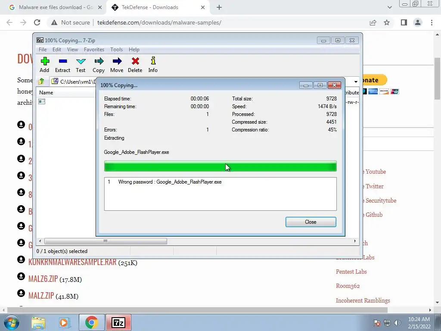
Task: Open the View menu in 7-Zip
Action: [x=72, y=50]
